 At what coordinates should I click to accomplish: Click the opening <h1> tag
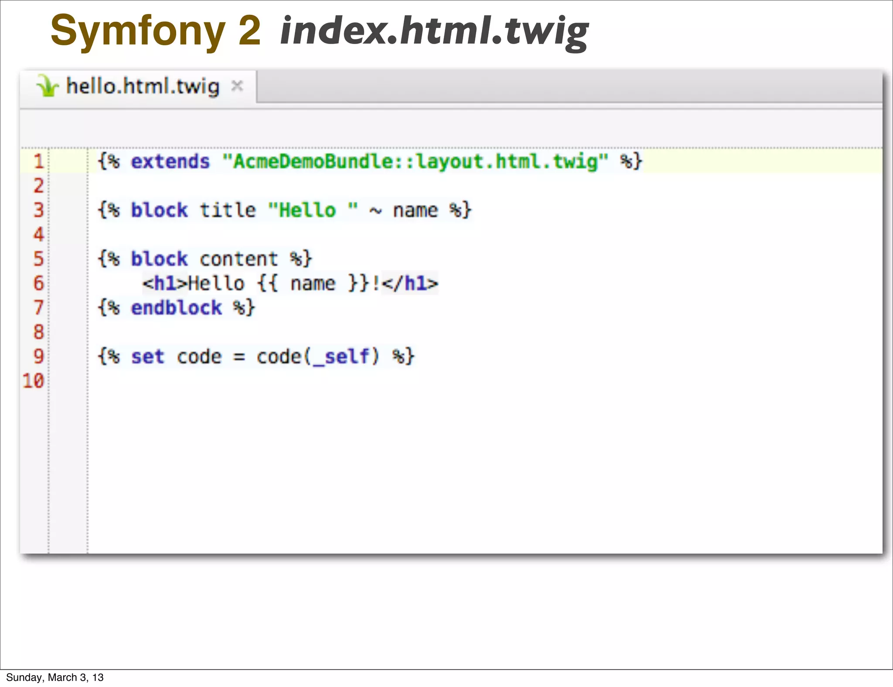pos(165,283)
